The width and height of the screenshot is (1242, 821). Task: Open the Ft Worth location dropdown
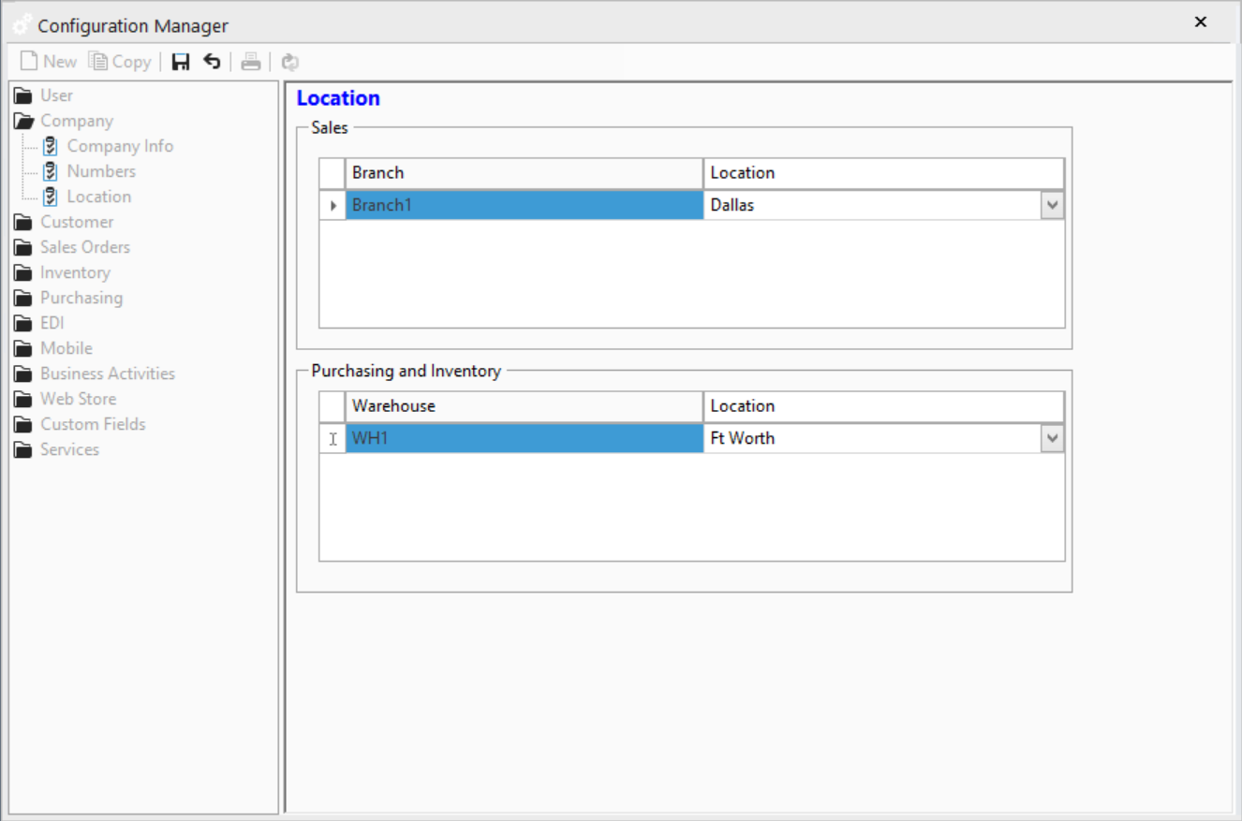(1052, 437)
